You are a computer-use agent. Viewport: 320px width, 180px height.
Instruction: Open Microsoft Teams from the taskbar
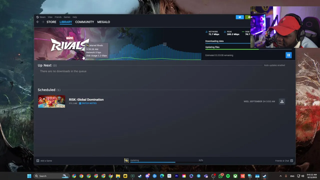point(206,176)
